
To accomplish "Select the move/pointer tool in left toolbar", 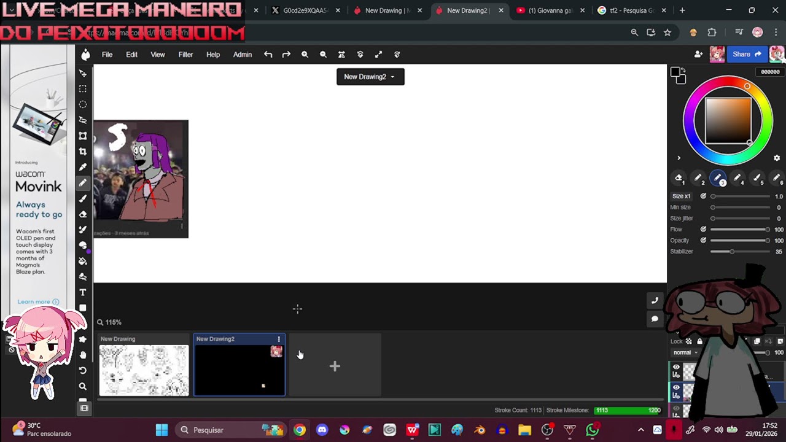I will click(x=83, y=73).
